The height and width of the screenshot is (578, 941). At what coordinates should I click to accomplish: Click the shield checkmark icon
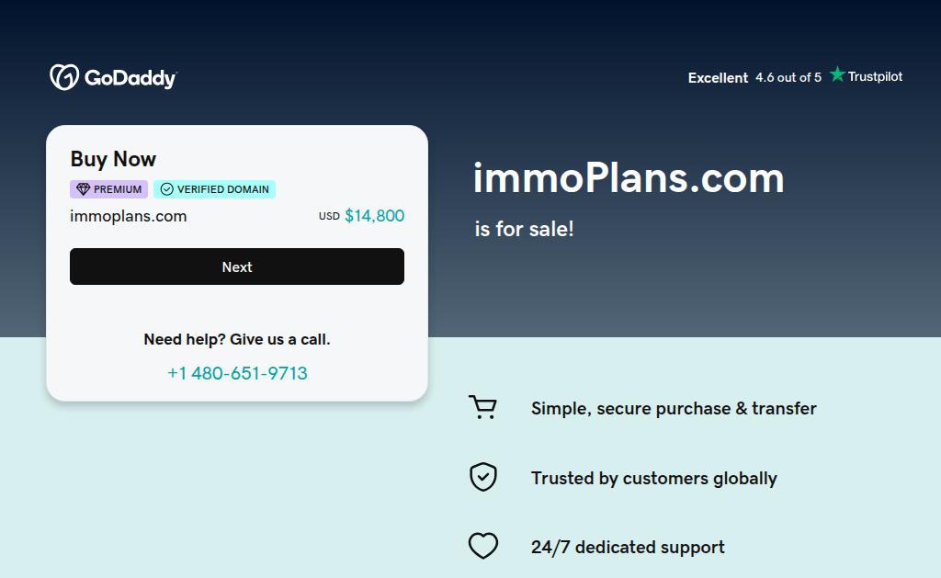coord(483,477)
